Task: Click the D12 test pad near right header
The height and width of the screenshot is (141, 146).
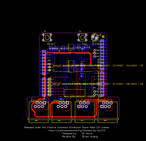Action: (95, 56)
